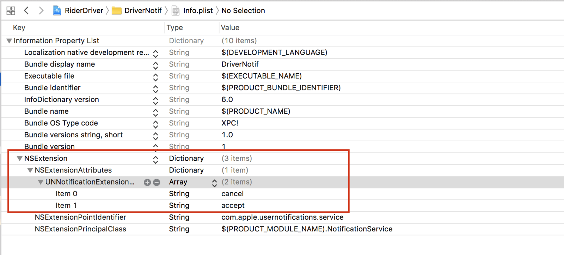Collapse the NSExtensionAttributes disclosure triangle

point(30,170)
